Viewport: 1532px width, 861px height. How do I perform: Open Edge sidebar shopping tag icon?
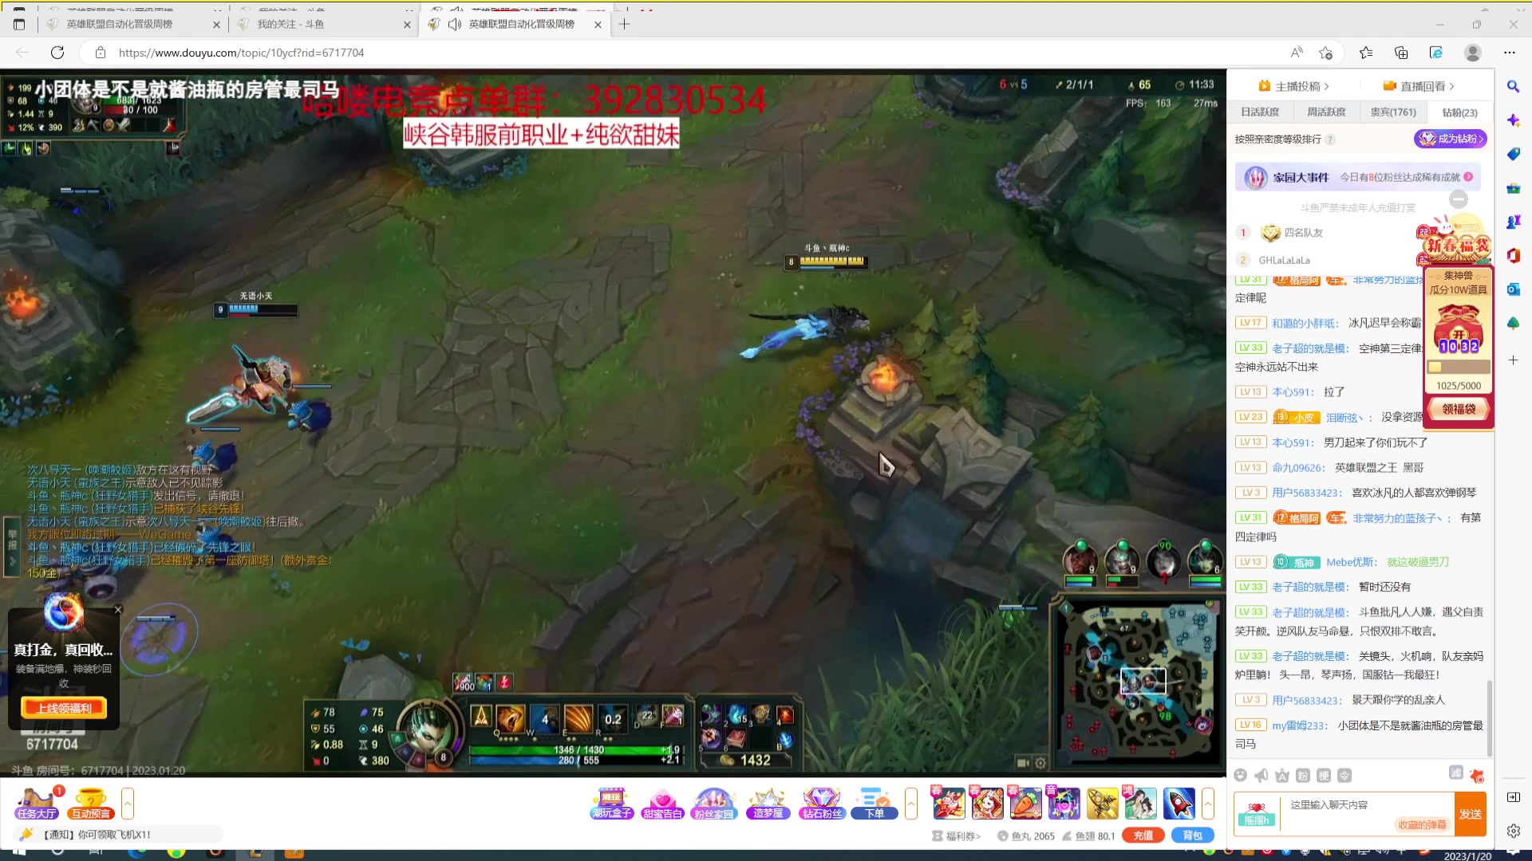(1513, 154)
